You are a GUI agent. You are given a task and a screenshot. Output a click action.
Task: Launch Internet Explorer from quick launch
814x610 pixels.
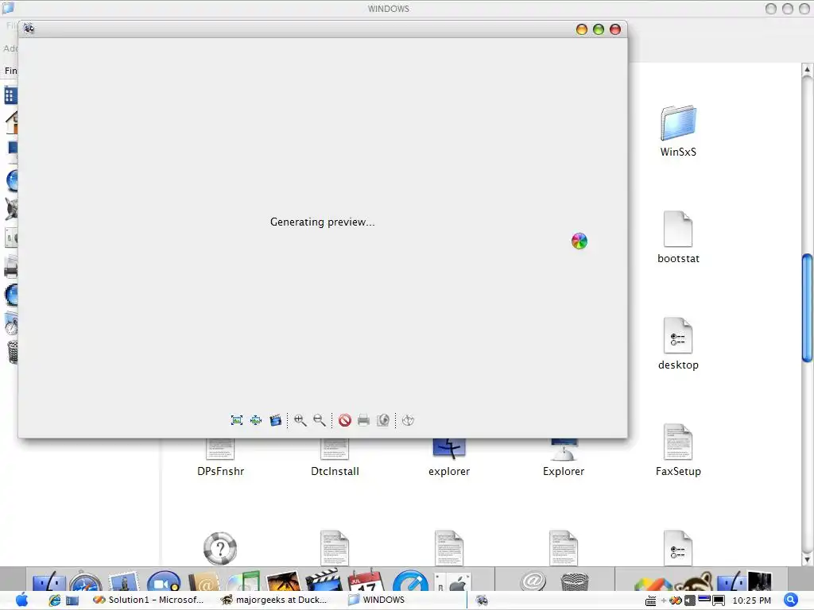(x=55, y=600)
